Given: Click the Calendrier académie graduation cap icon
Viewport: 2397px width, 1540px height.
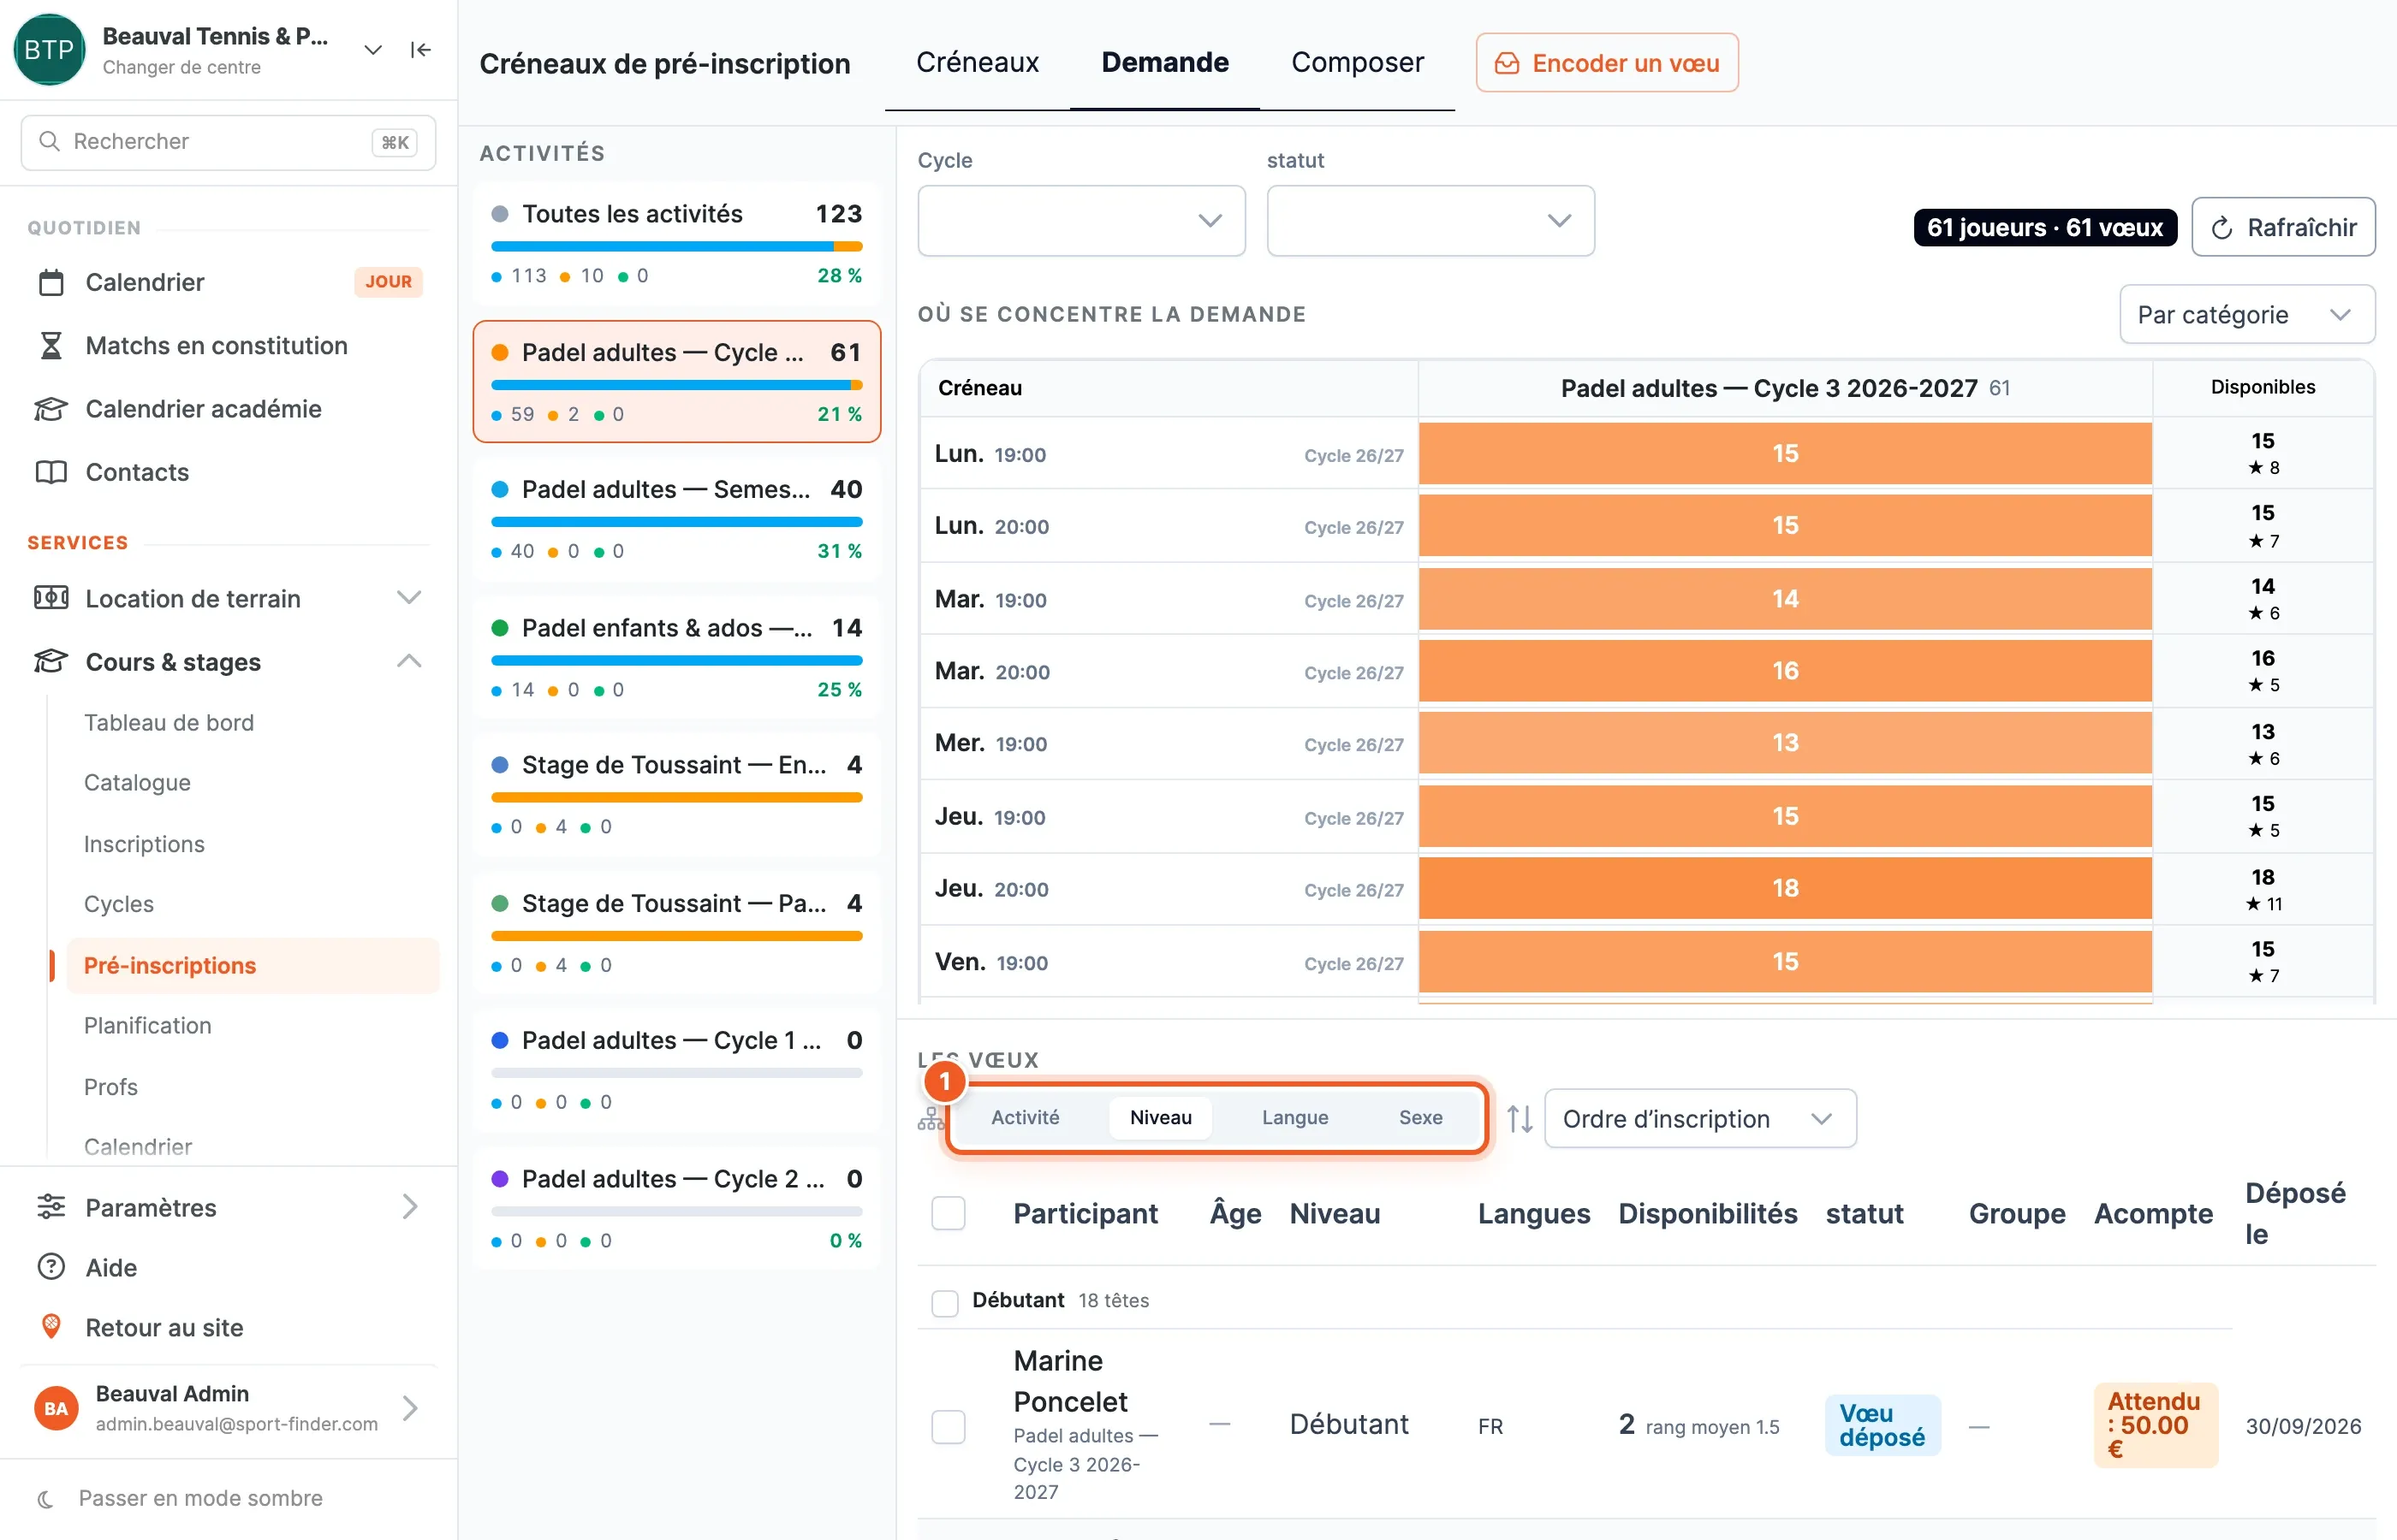Looking at the screenshot, I should pos(51,409).
